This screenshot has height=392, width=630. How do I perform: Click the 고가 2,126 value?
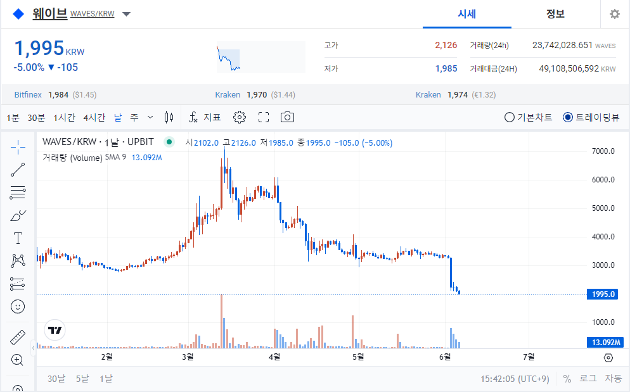pyautogui.click(x=446, y=45)
